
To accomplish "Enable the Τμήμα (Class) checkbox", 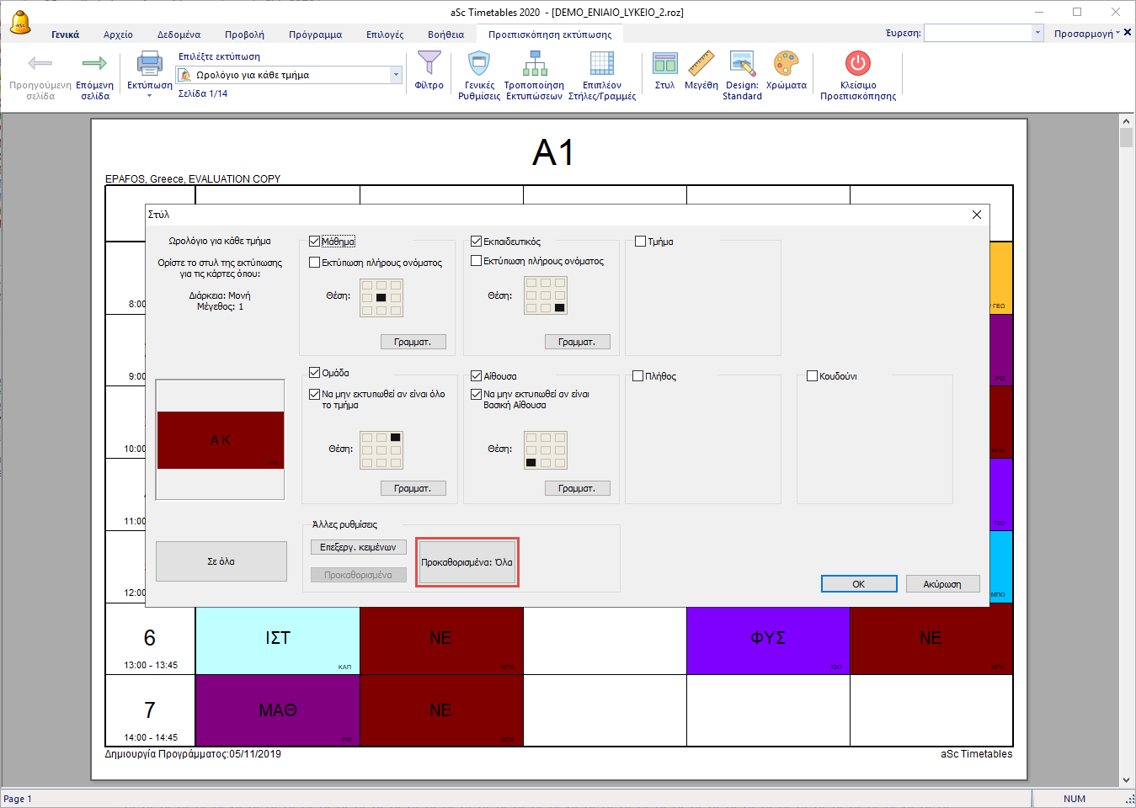I will (641, 242).
